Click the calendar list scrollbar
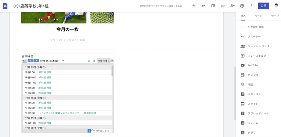The width and height of the screenshot is (281, 137). point(112,71)
